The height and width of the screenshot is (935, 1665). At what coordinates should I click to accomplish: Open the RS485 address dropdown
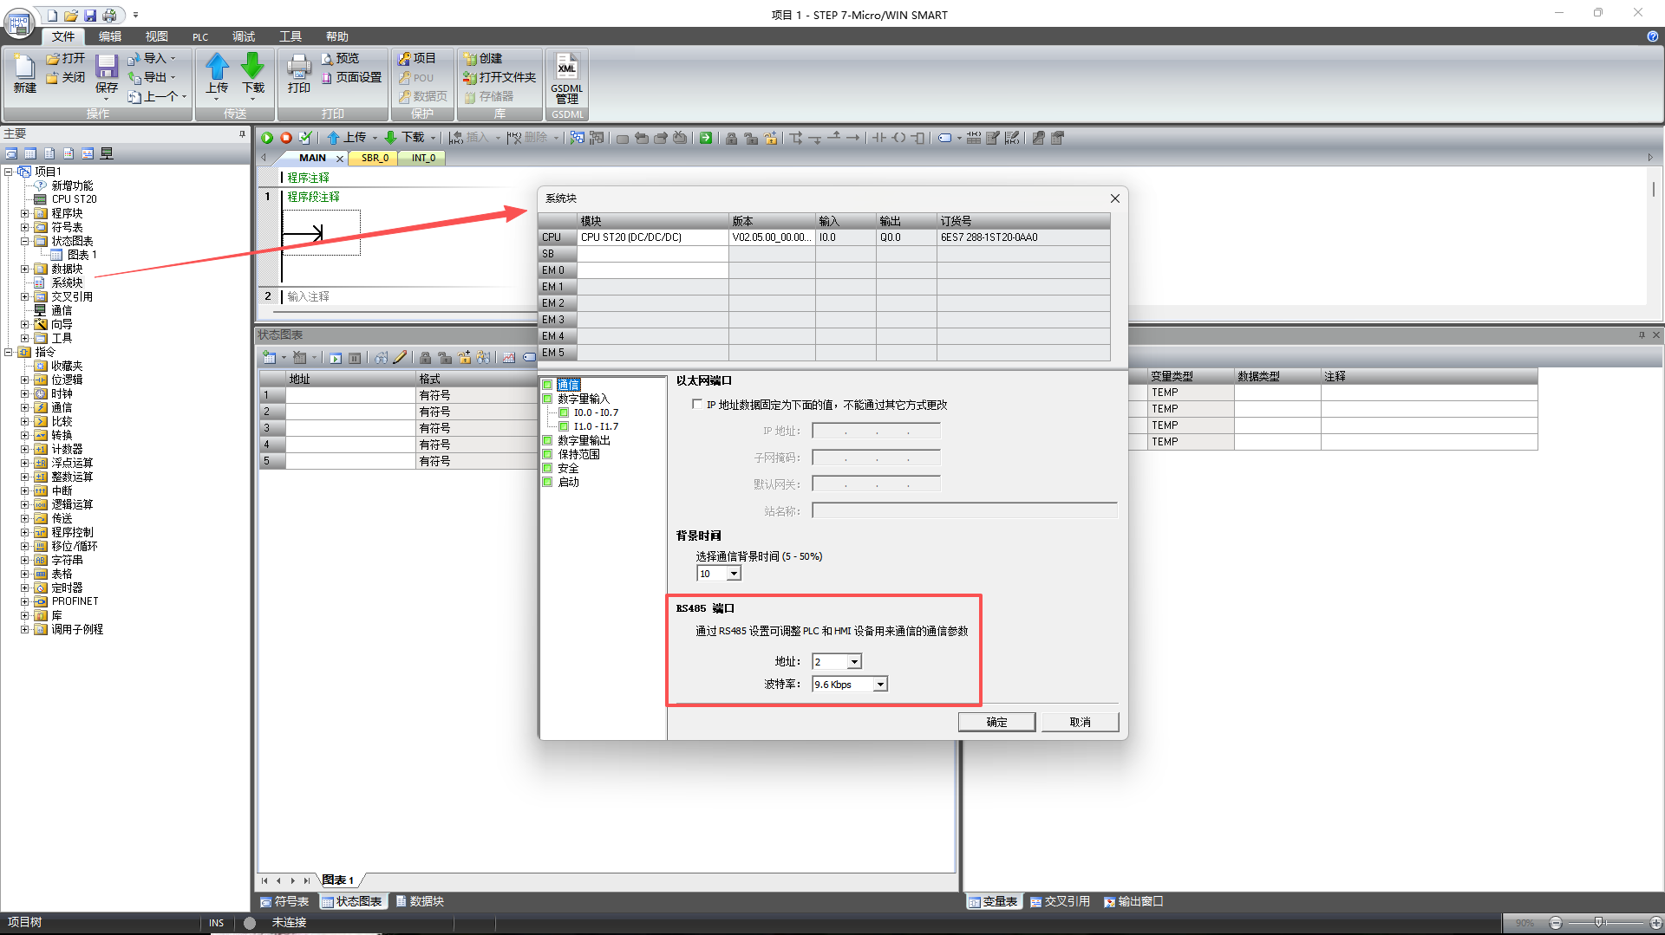[854, 662]
